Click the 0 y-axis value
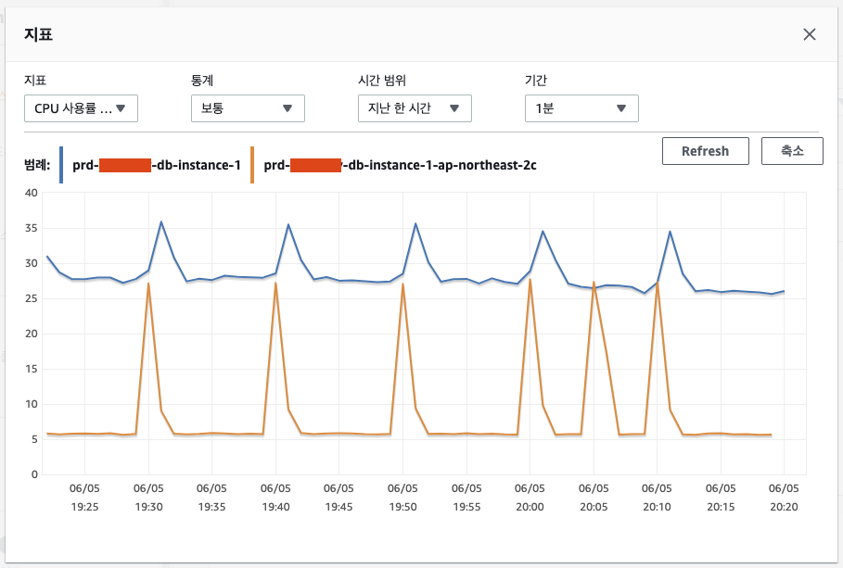843x568 pixels. [34, 474]
